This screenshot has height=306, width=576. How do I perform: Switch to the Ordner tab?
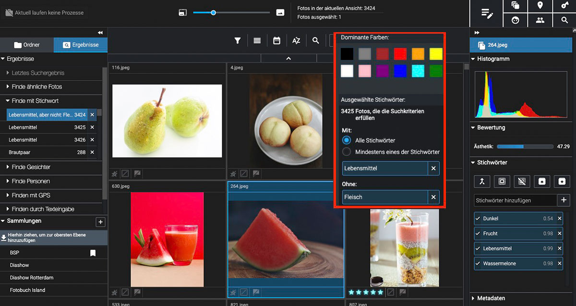27,45
